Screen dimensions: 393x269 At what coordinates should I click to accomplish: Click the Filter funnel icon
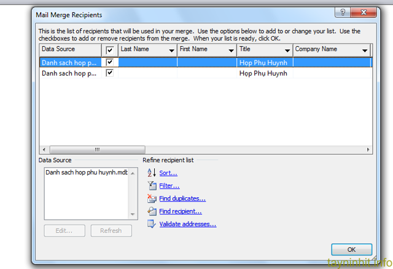[x=152, y=185]
